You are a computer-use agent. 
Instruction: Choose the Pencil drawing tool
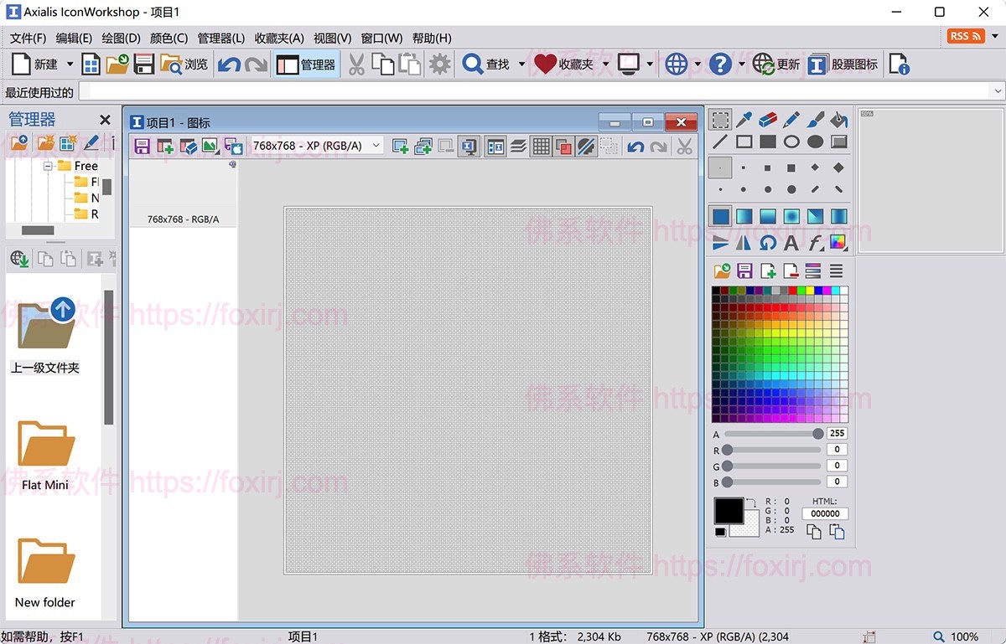(791, 120)
